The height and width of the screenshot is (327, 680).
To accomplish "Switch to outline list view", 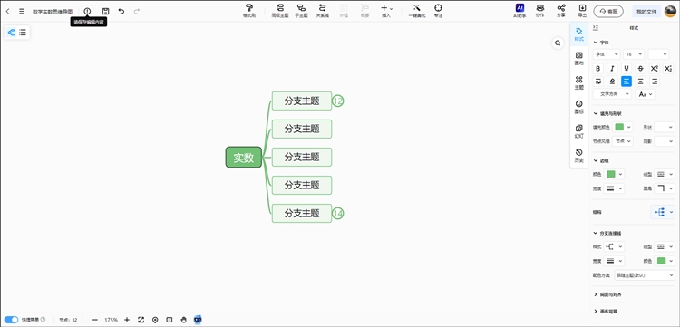I will tap(23, 33).
